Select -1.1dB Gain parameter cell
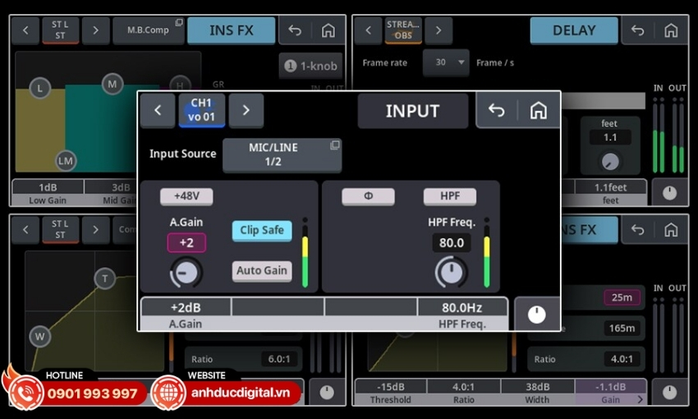 (x=611, y=393)
